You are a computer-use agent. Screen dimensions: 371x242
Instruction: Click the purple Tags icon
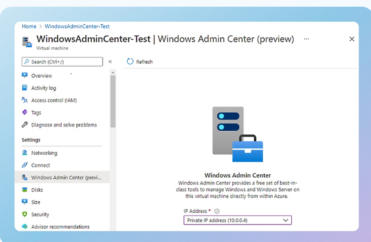pyautogui.click(x=24, y=112)
